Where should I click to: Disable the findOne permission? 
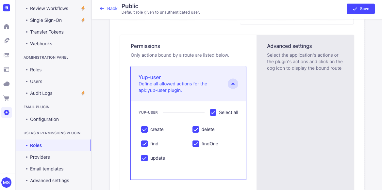(x=196, y=144)
